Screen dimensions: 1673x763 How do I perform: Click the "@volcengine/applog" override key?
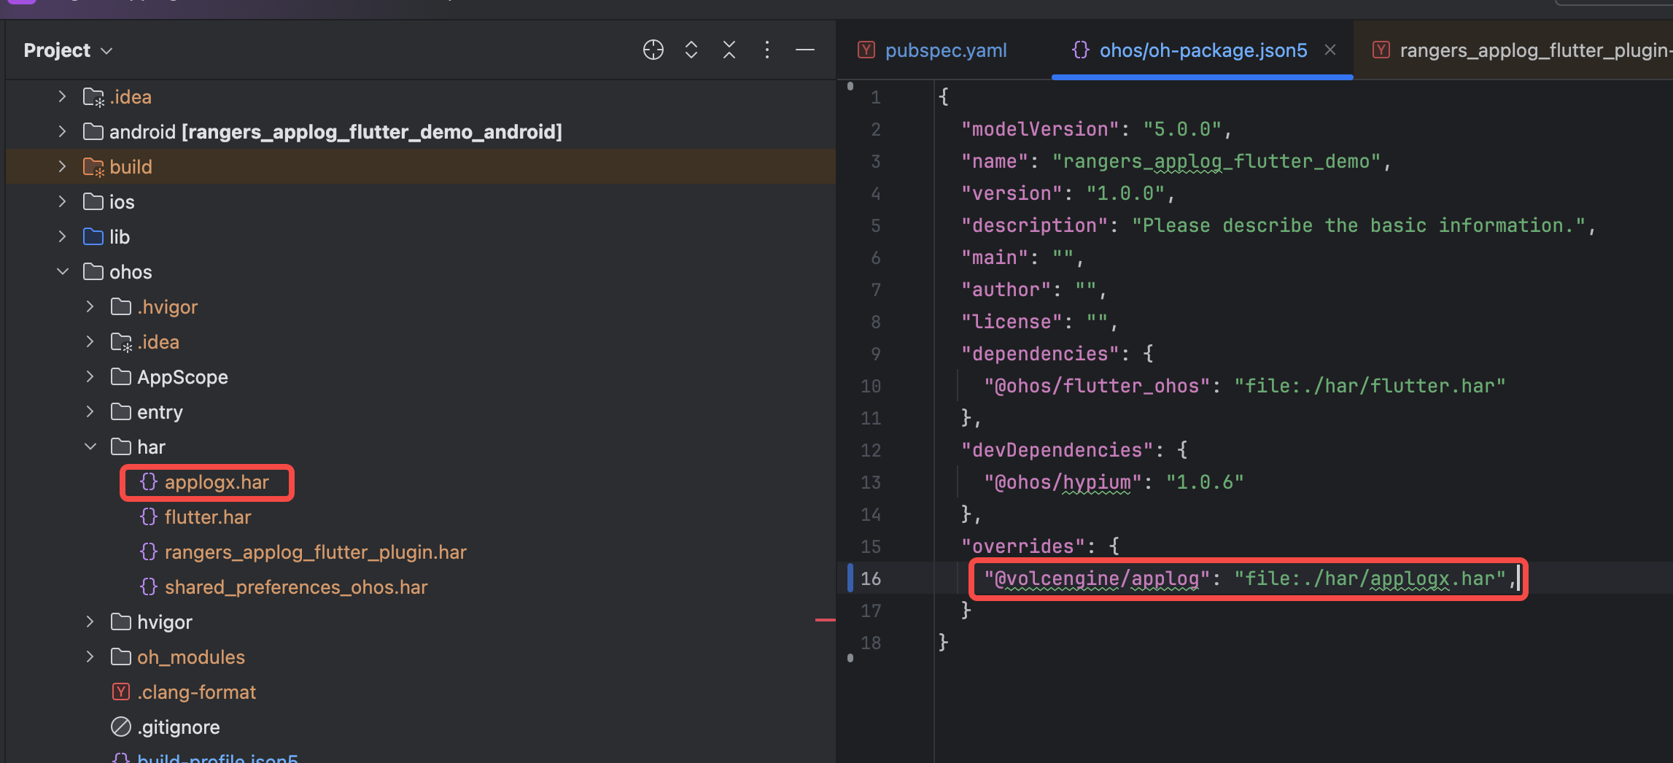(x=1097, y=578)
